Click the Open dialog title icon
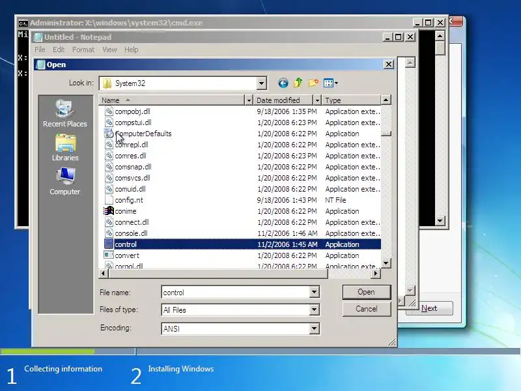The image size is (521, 391). point(40,65)
